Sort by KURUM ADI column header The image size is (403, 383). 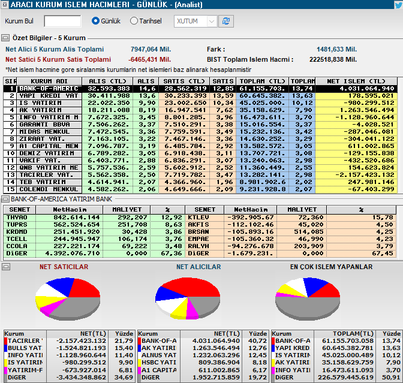pyautogui.click(x=49, y=81)
